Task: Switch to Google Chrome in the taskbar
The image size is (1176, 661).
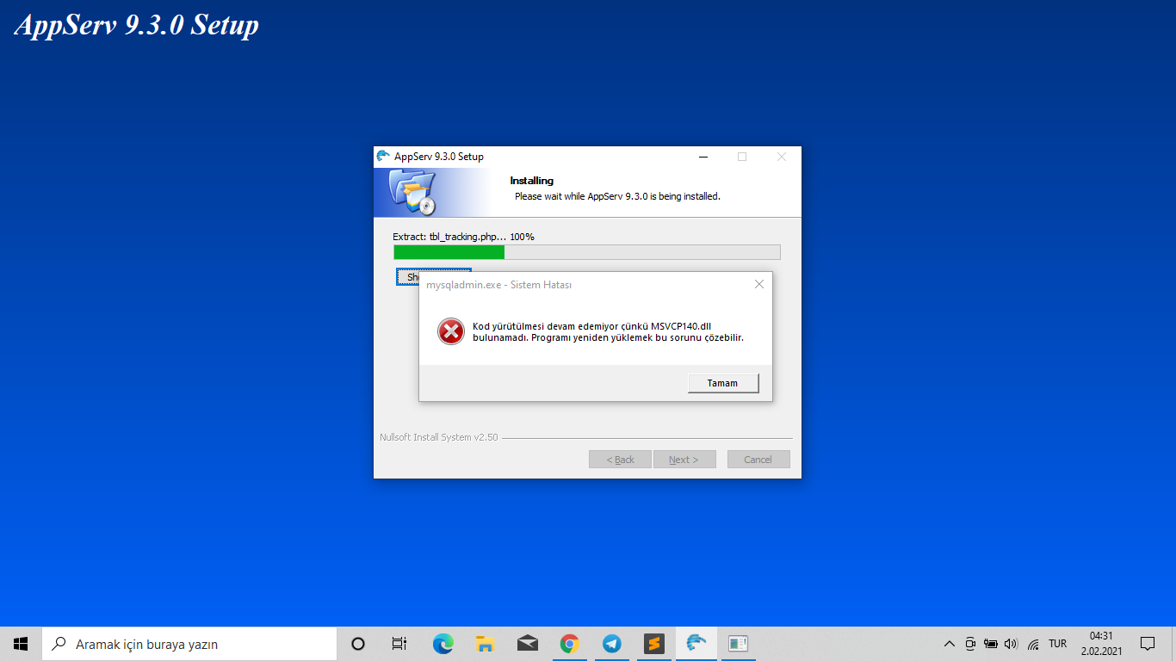Action: tap(569, 644)
